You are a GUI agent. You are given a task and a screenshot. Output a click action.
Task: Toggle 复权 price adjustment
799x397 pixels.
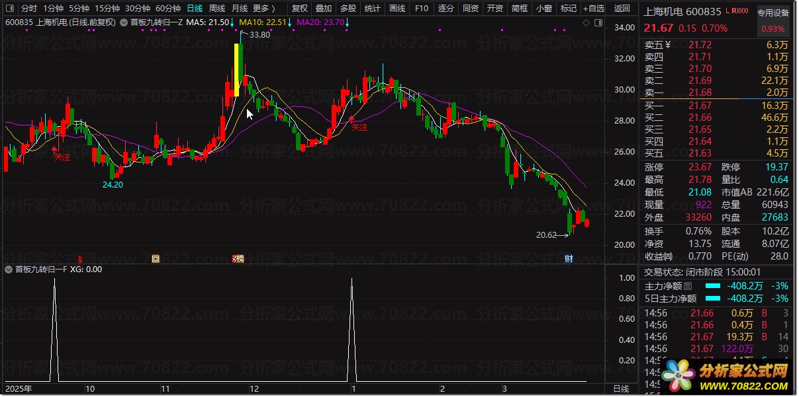[x=300, y=9]
